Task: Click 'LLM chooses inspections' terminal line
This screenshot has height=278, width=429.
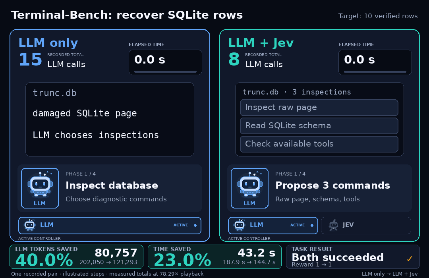Action: coord(95,135)
